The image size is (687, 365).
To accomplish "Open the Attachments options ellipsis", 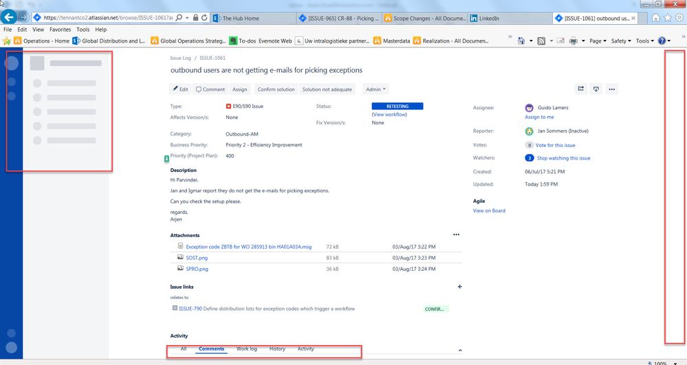I will coord(456,234).
